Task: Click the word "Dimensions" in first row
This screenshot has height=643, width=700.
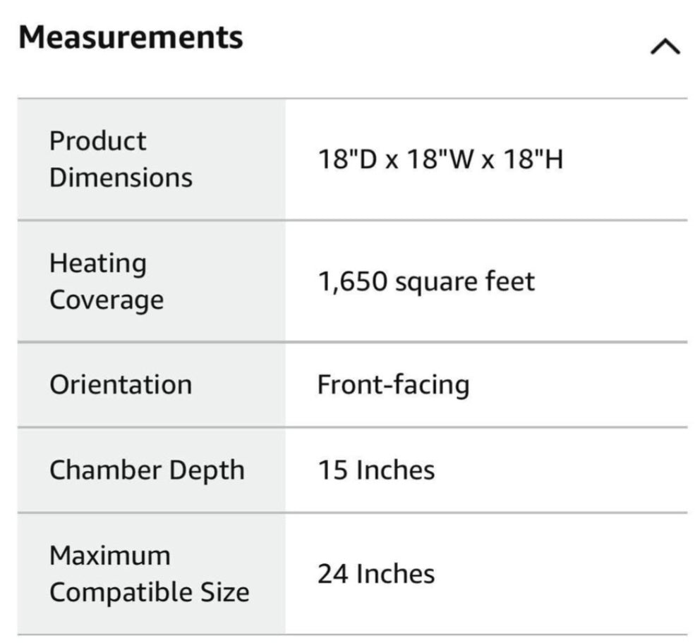Action: [121, 178]
